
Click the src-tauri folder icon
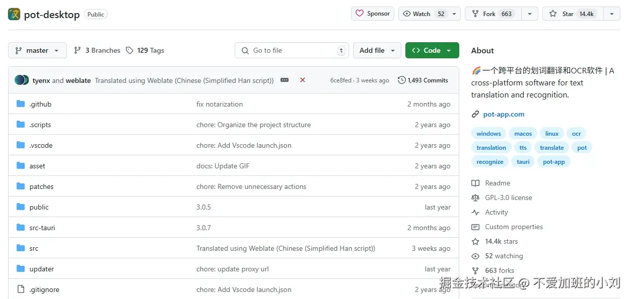21,228
